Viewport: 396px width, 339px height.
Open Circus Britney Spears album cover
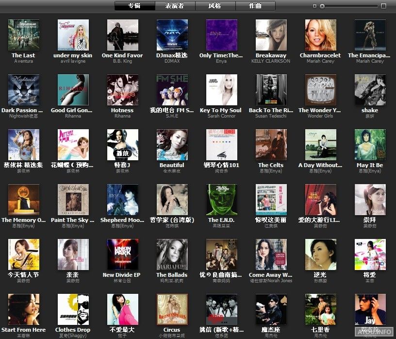coord(172,309)
